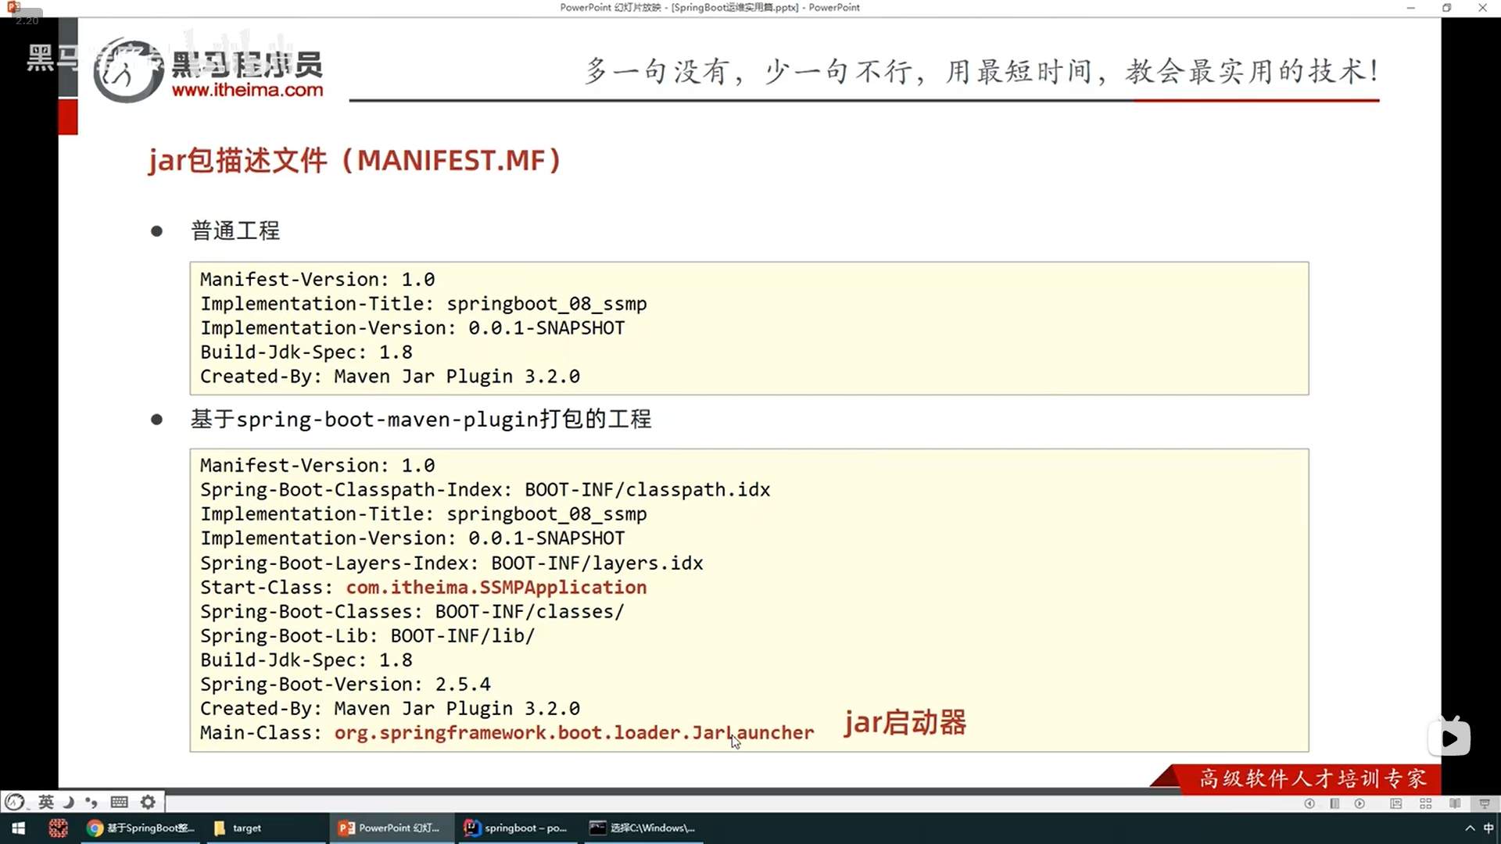The width and height of the screenshot is (1501, 844).
Task: Open the IME settings gear icon
Action: pos(148,802)
